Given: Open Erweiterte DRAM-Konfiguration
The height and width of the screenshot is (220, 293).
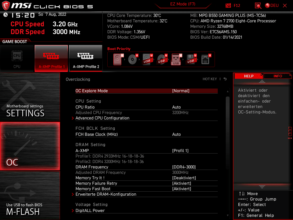Looking at the screenshot, I should (106, 194).
